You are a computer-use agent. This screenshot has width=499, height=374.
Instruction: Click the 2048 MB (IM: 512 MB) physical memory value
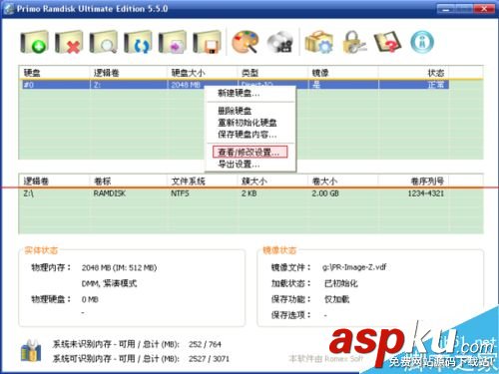tap(119, 267)
